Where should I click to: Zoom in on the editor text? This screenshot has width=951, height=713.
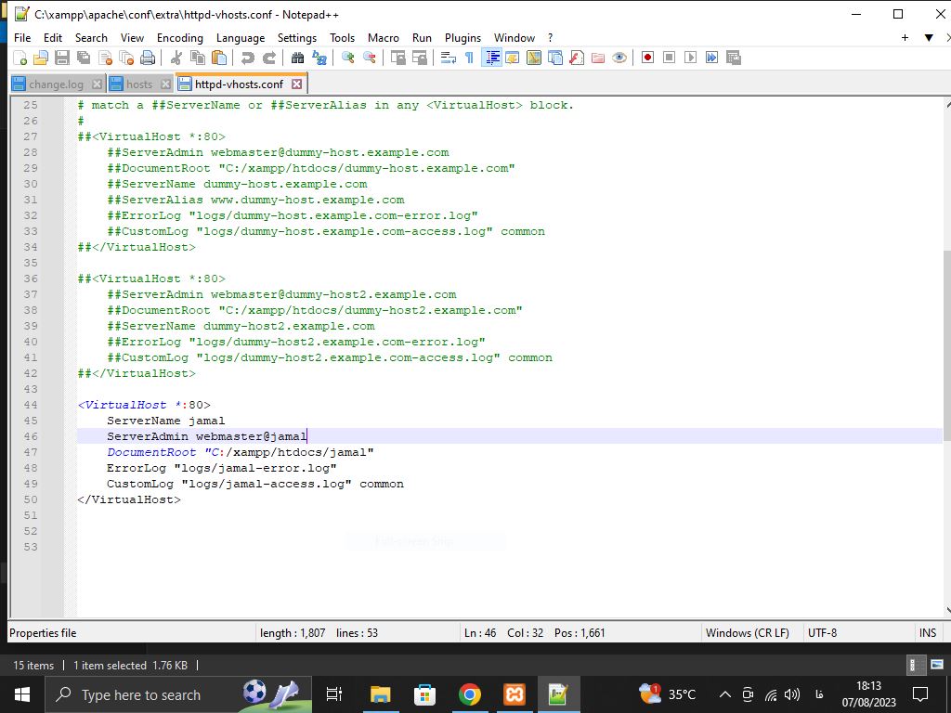tap(347, 58)
